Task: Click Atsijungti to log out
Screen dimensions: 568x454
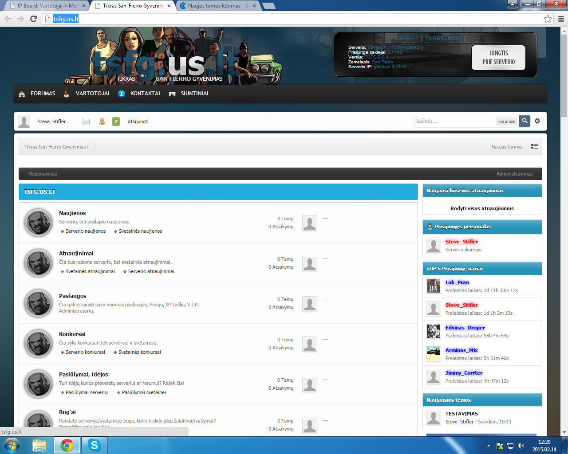Action: 138,121
